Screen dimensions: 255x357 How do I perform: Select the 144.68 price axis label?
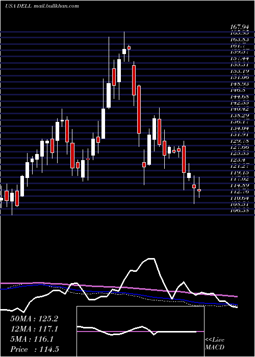pyautogui.click(x=239, y=97)
